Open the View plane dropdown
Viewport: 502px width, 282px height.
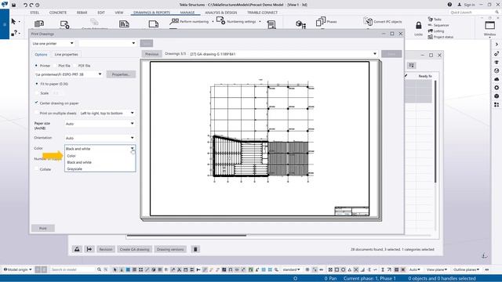[437, 269]
